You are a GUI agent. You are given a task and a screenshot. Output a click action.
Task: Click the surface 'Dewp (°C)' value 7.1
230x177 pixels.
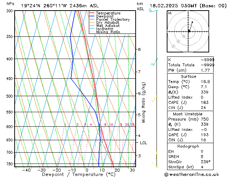coord(204,87)
